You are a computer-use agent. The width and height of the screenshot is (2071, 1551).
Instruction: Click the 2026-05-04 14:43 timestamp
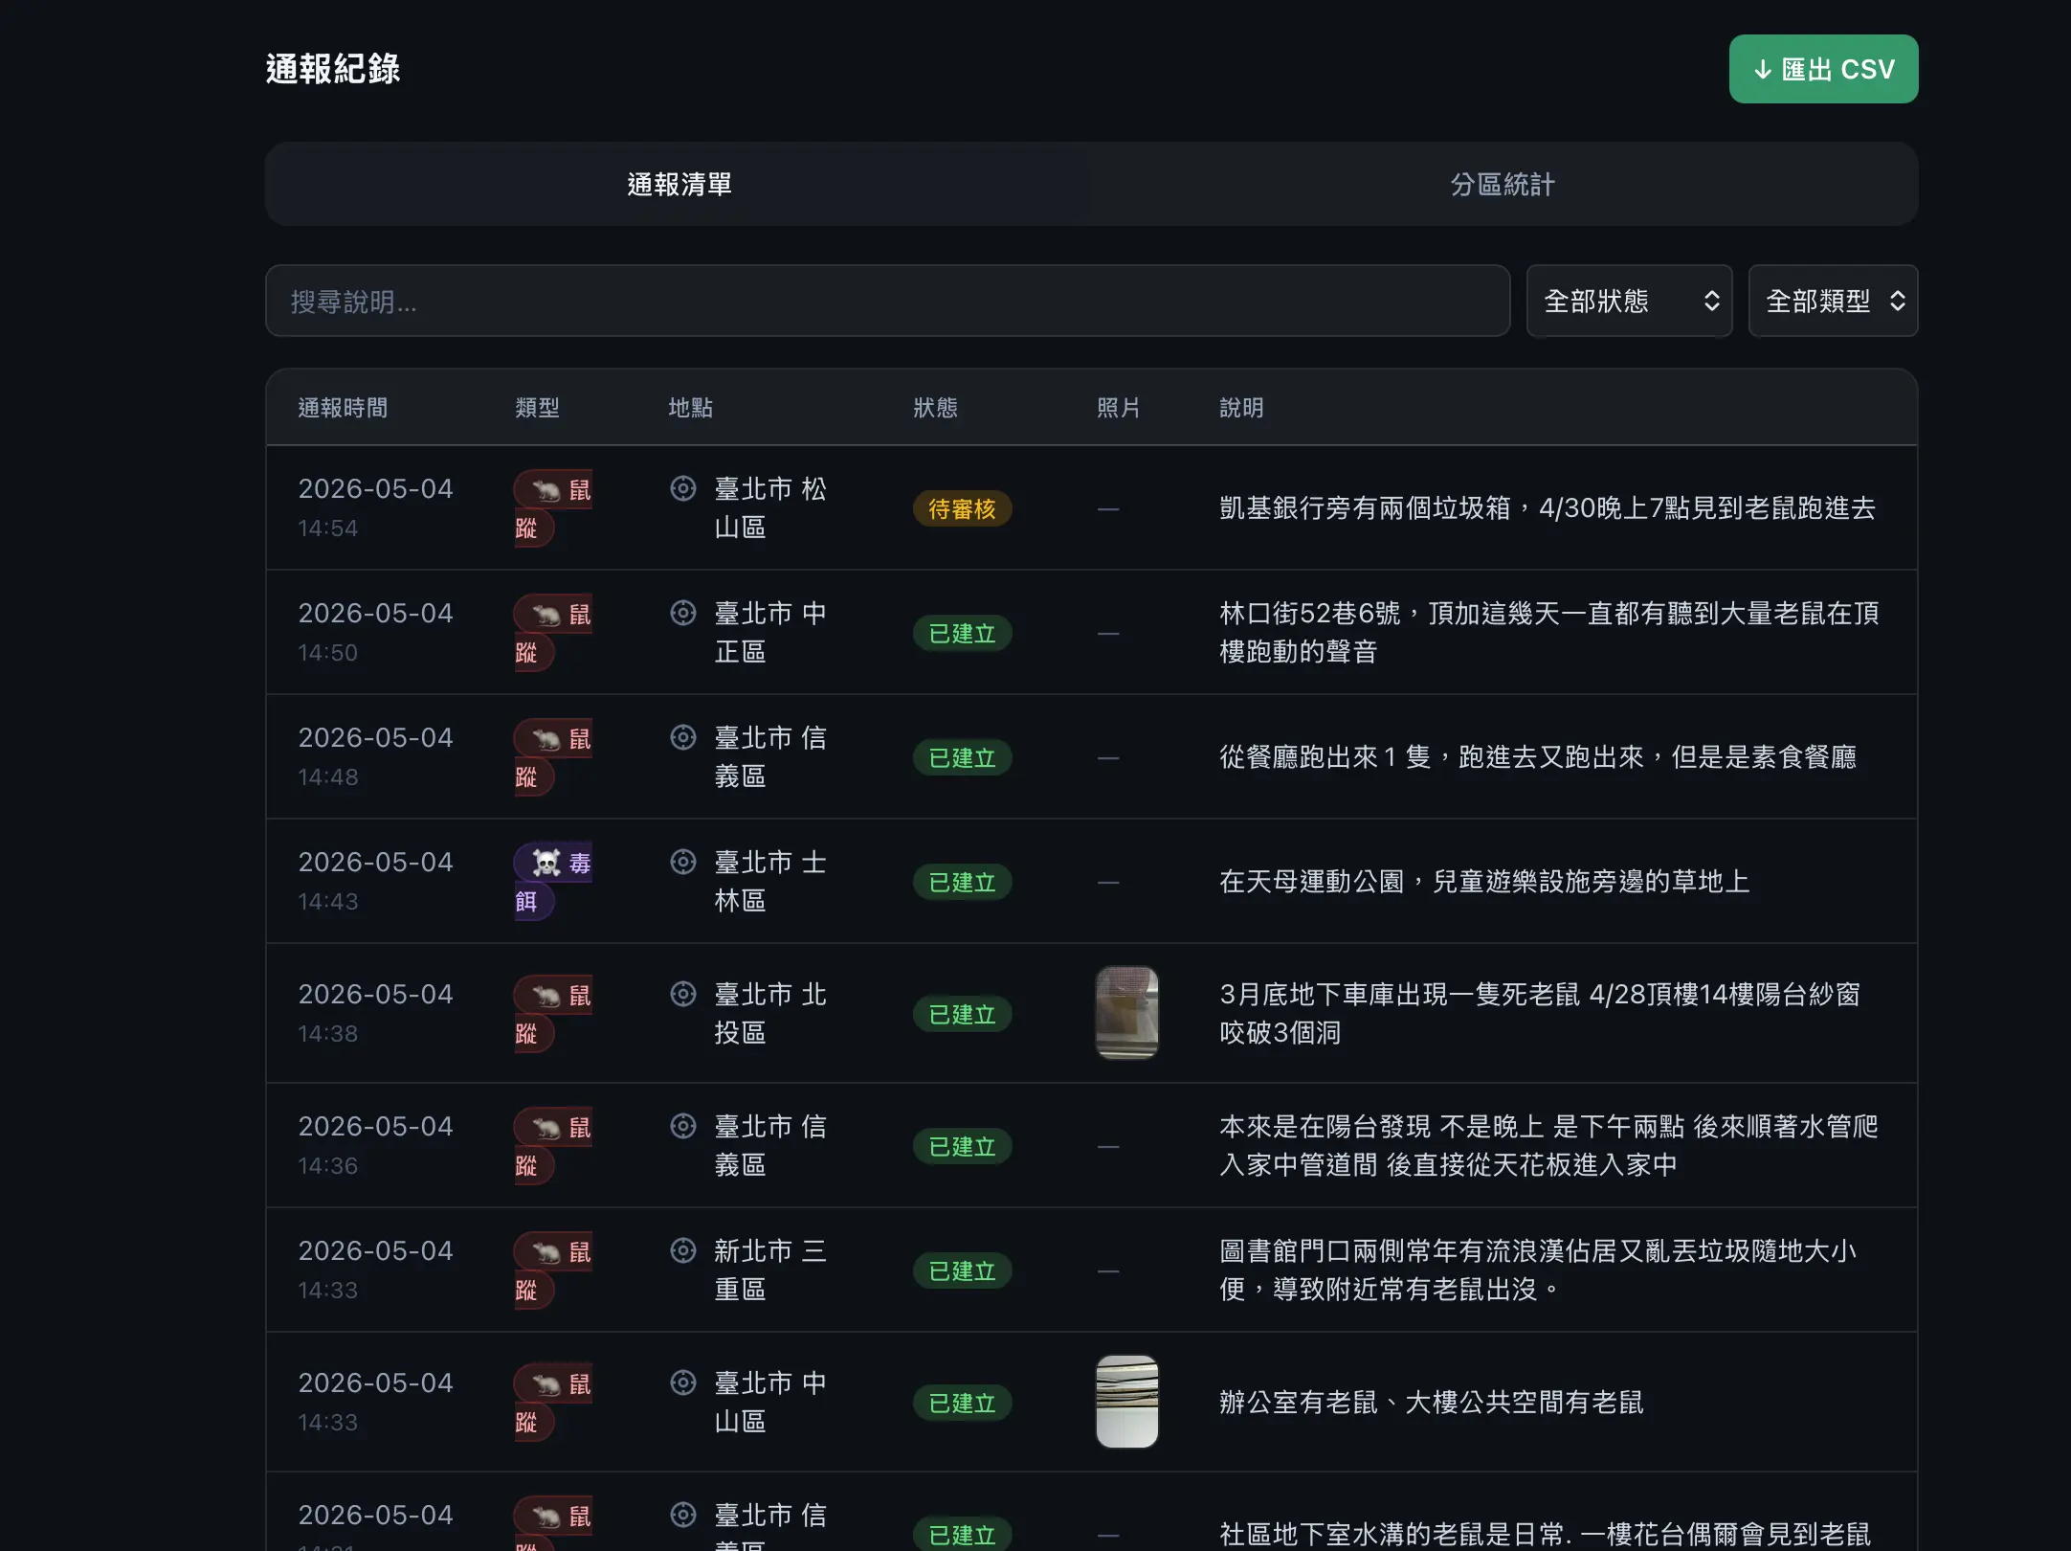[375, 881]
